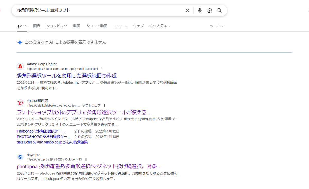This screenshot has height=189, width=309.
Task: Open more options for dayo.pro result
Action: (x=86, y=159)
